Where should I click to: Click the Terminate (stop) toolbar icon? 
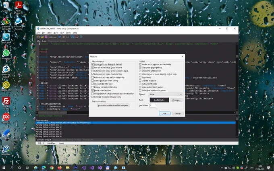tap(67, 37)
